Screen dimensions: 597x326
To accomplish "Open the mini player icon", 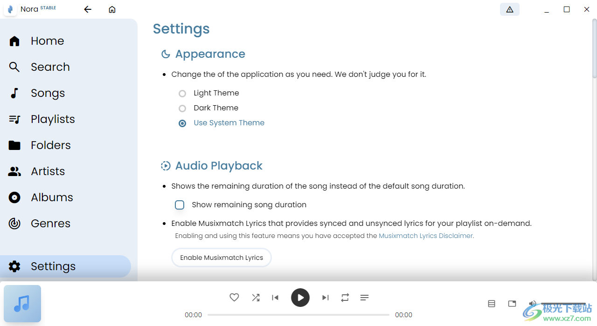I will (x=512, y=304).
